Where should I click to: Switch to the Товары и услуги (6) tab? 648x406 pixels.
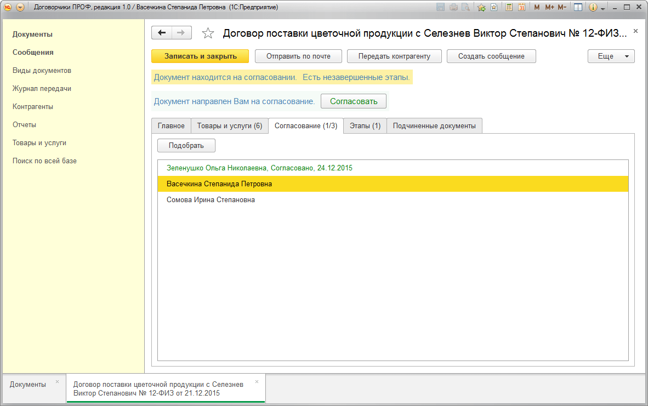[230, 125]
